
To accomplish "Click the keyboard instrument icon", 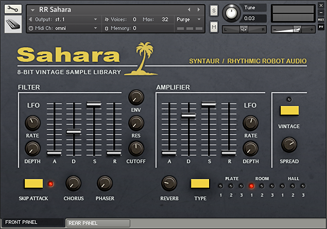I will [x=13, y=24].
